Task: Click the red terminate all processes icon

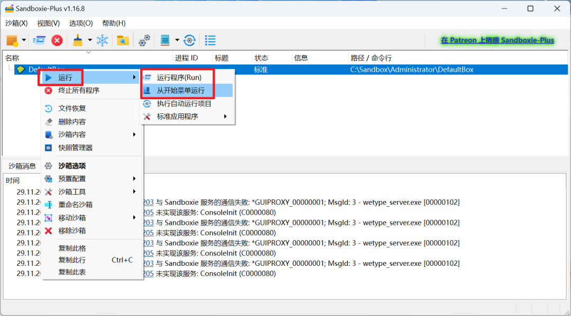Action: [x=57, y=40]
